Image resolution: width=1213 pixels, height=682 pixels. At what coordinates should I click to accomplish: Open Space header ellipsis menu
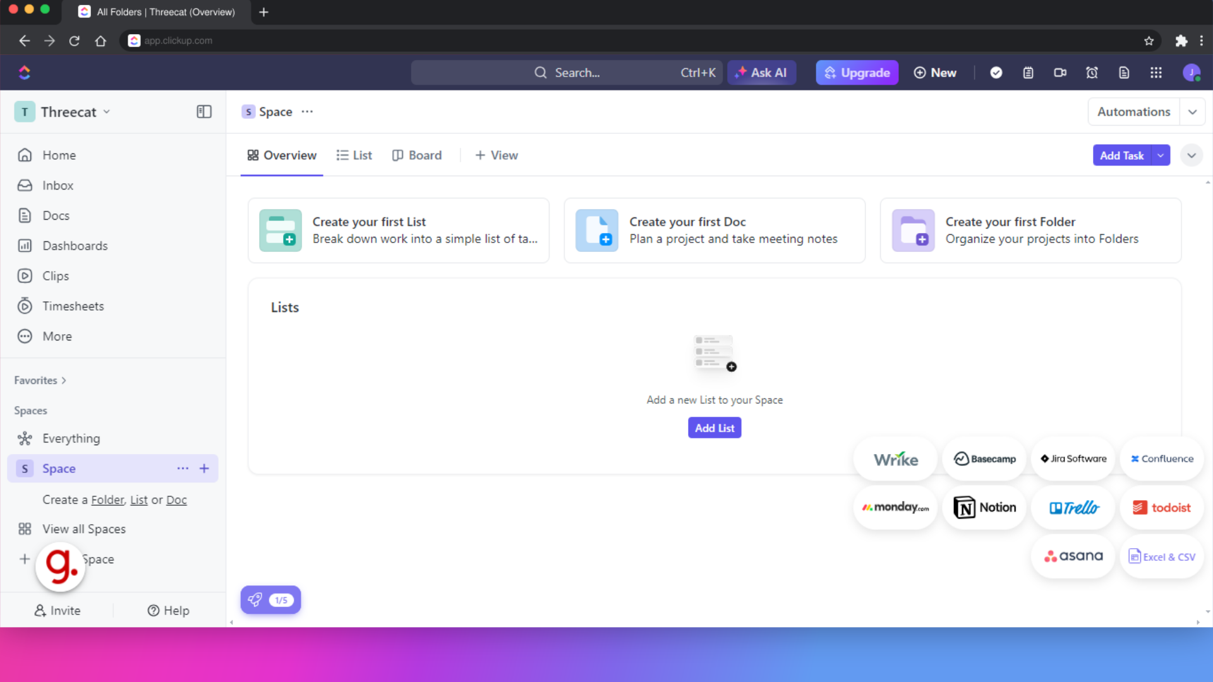[307, 112]
